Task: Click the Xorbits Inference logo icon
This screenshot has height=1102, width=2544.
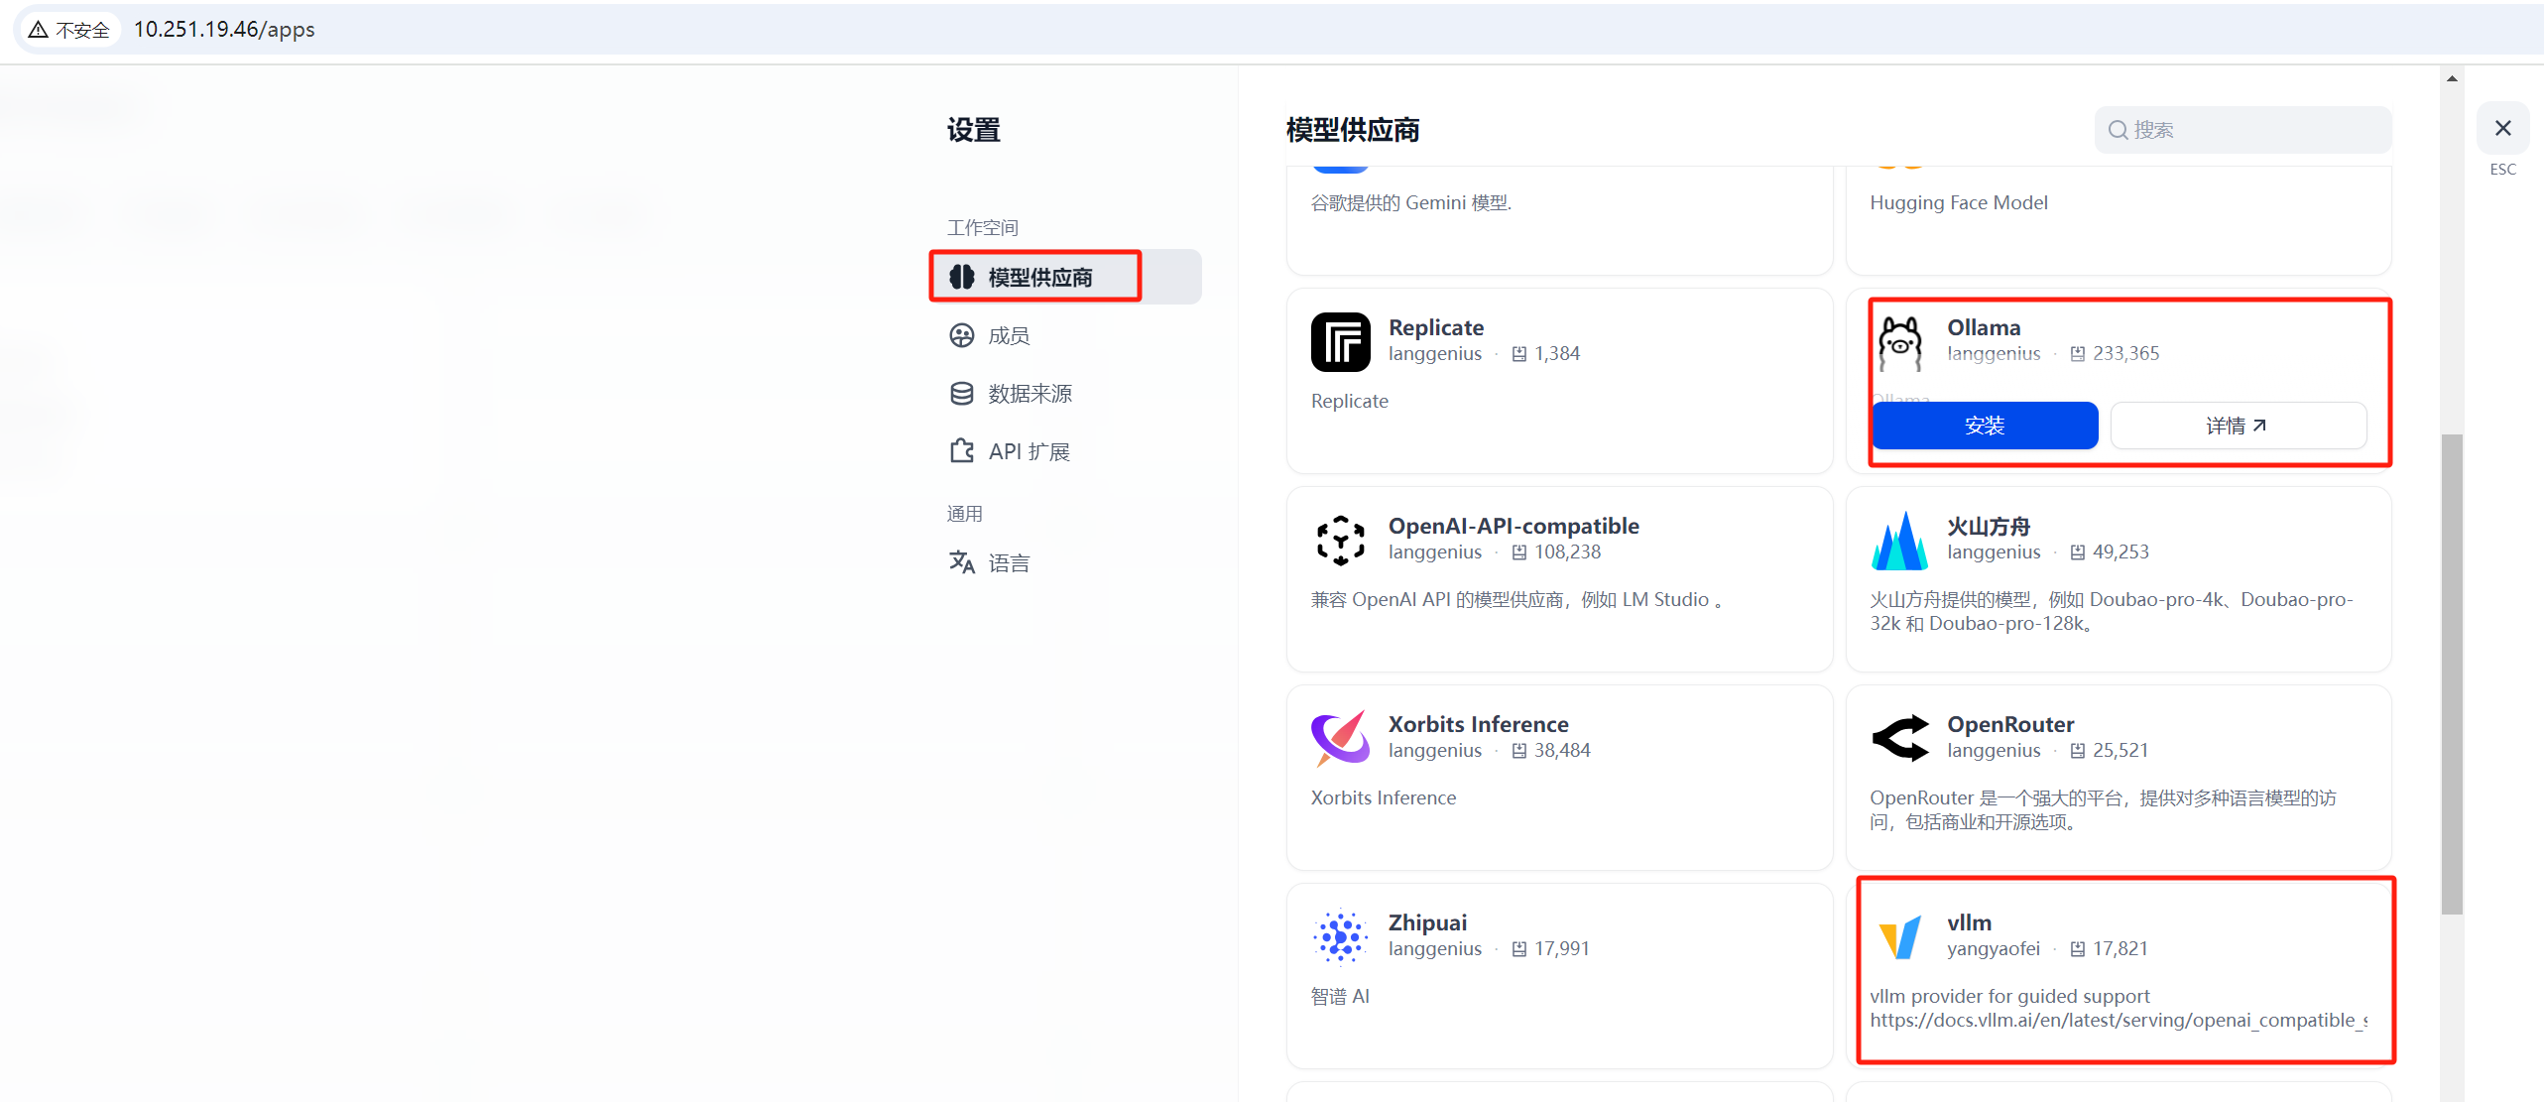Action: pos(1340,739)
